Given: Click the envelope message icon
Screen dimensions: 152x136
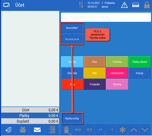Looking at the screenshot, I should click(37, 130).
